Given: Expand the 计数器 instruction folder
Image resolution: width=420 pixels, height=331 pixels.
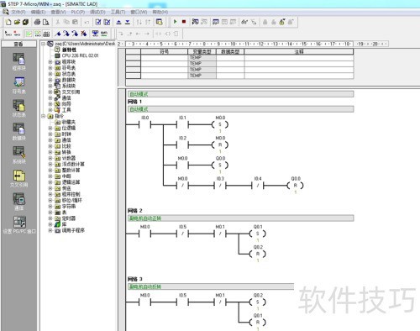Looking at the screenshot, I should click(x=50, y=158).
